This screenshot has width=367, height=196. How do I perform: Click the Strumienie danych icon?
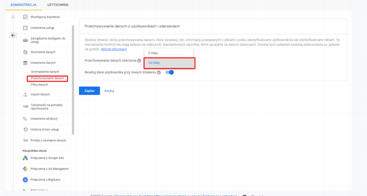click(x=25, y=52)
